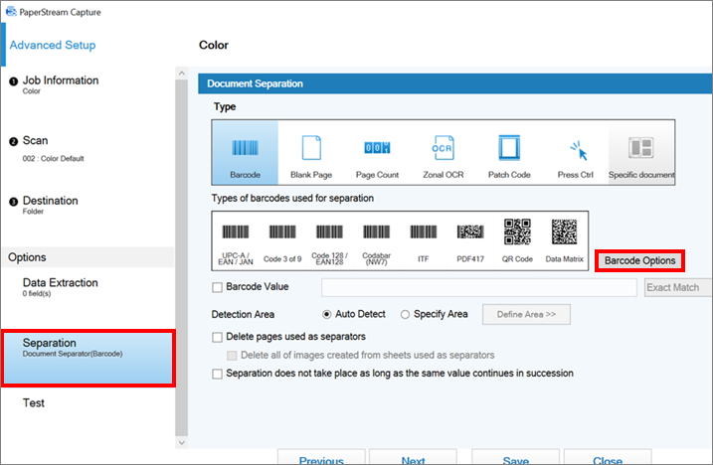The height and width of the screenshot is (465, 713).
Task: Pick the Zonal OCR separation type
Action: pyautogui.click(x=444, y=153)
